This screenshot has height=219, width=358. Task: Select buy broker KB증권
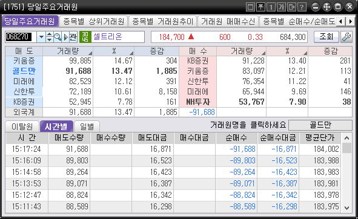[197, 60]
